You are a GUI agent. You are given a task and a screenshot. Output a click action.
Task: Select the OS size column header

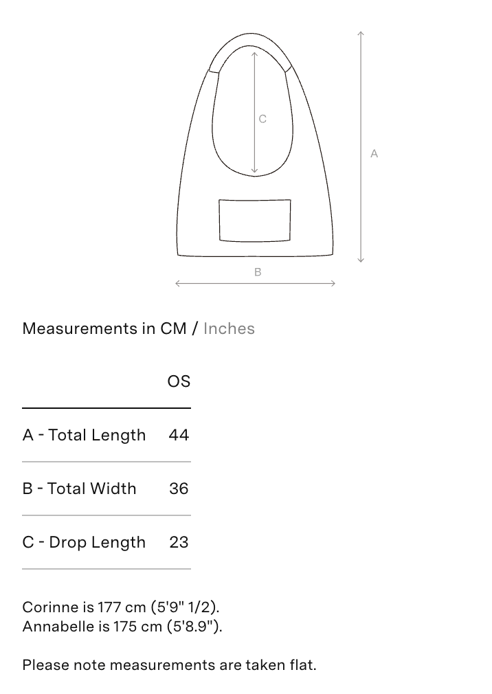[179, 381]
